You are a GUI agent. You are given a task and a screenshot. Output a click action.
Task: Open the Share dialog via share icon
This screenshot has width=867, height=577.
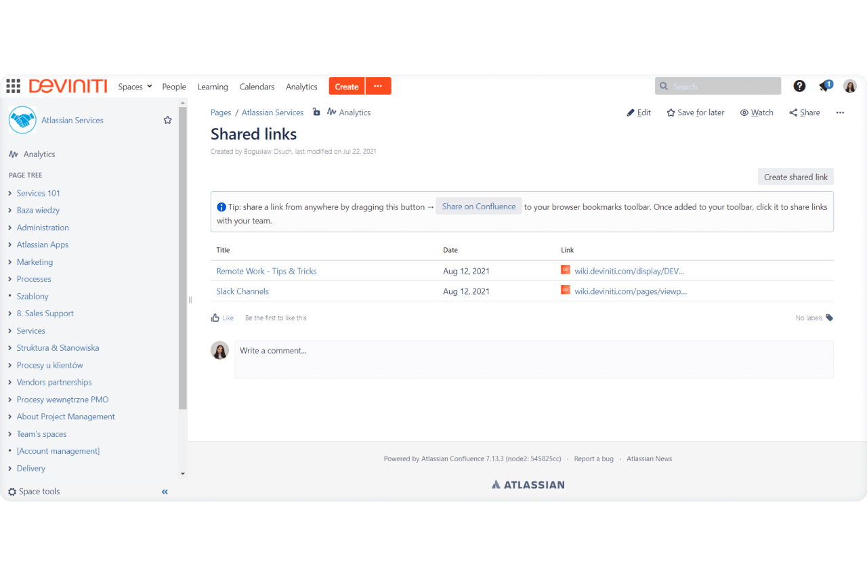tap(794, 112)
